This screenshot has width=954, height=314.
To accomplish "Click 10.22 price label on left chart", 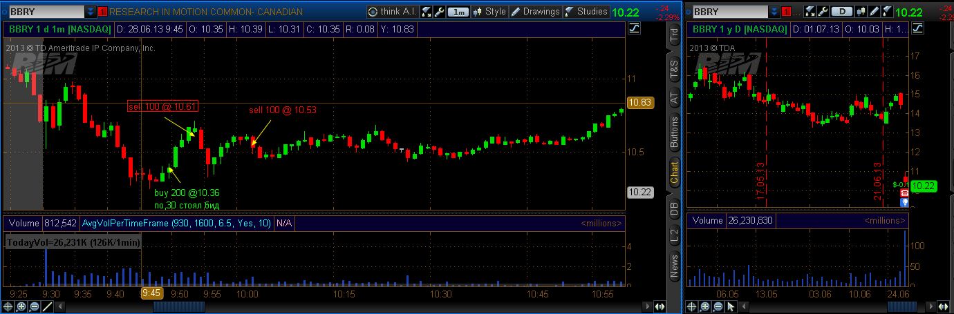I will pos(639,193).
